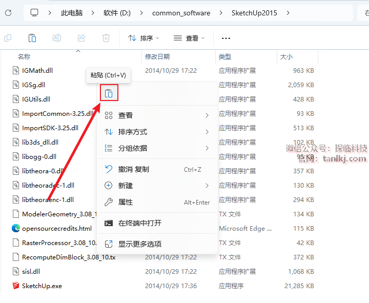The height and width of the screenshot is (303, 369).
Task: Select file libtheoraenc-1.dll
Action: coord(48,199)
